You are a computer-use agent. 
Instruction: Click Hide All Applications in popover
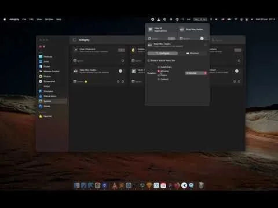[x=160, y=29]
